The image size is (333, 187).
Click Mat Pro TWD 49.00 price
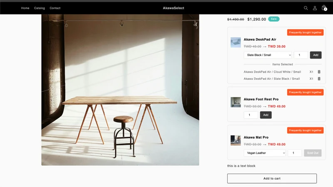pyautogui.click(x=276, y=144)
